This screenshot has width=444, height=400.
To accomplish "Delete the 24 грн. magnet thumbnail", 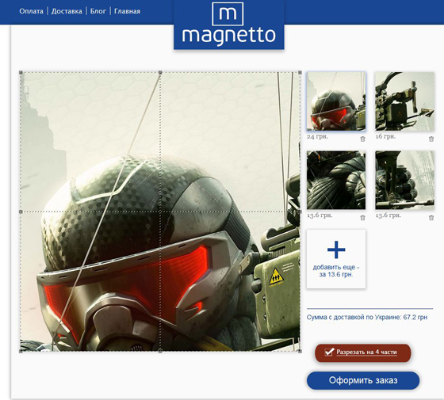I will (x=362, y=139).
